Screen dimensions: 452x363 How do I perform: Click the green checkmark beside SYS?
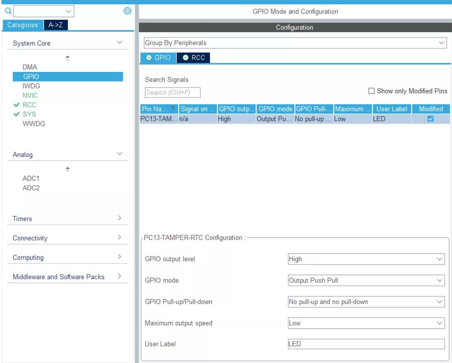[x=17, y=114]
